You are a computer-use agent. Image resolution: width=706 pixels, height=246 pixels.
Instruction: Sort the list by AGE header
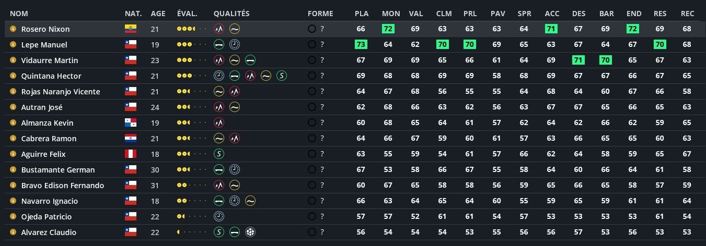[158, 14]
